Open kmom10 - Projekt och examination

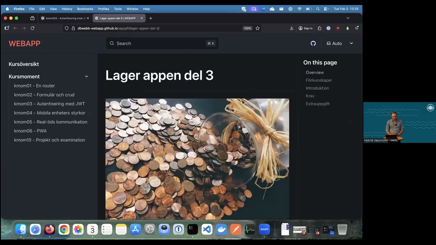49,140
